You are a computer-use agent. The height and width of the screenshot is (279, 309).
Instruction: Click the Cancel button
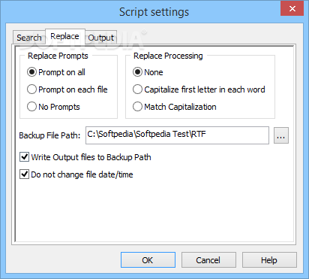point(208,260)
